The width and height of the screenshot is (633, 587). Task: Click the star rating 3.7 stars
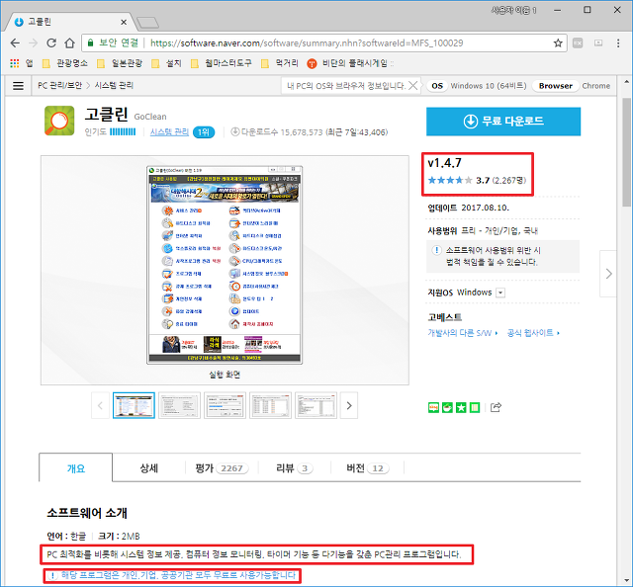pos(450,180)
